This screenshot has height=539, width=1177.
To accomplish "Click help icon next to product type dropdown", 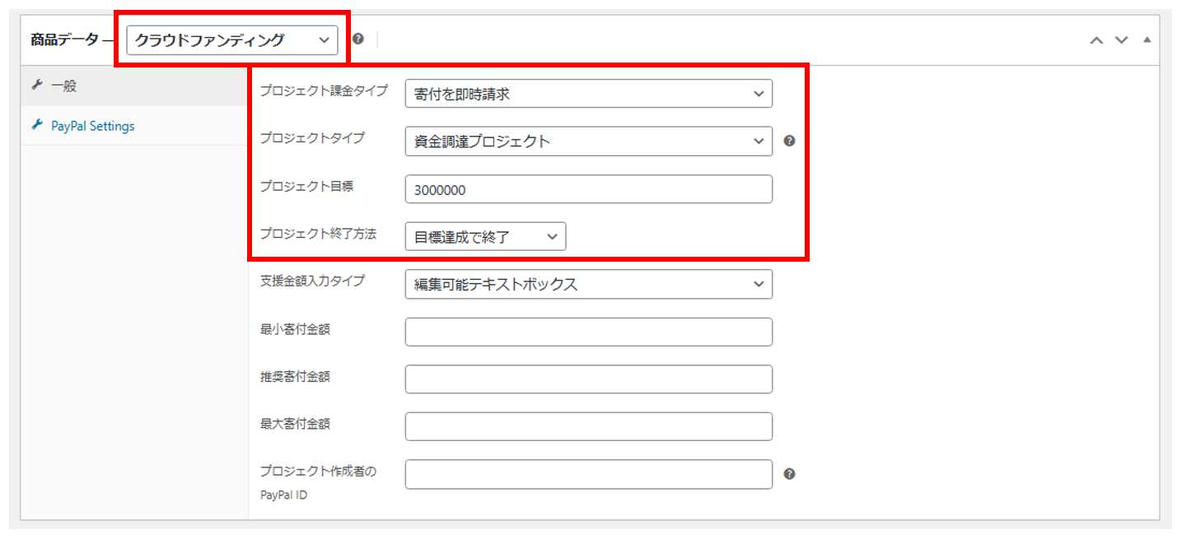I will pyautogui.click(x=357, y=39).
